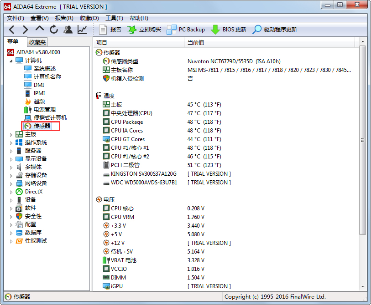Viewport: 371px width, 305px height.
Task: Open the 文件(F) menu
Action: 16,18
